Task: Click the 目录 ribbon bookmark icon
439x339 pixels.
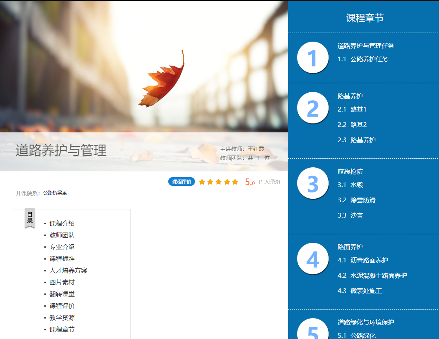Action: coord(30,218)
